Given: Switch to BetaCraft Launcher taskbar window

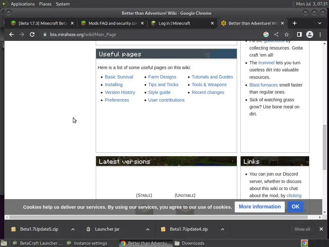Looking at the screenshot, I should [38, 243].
